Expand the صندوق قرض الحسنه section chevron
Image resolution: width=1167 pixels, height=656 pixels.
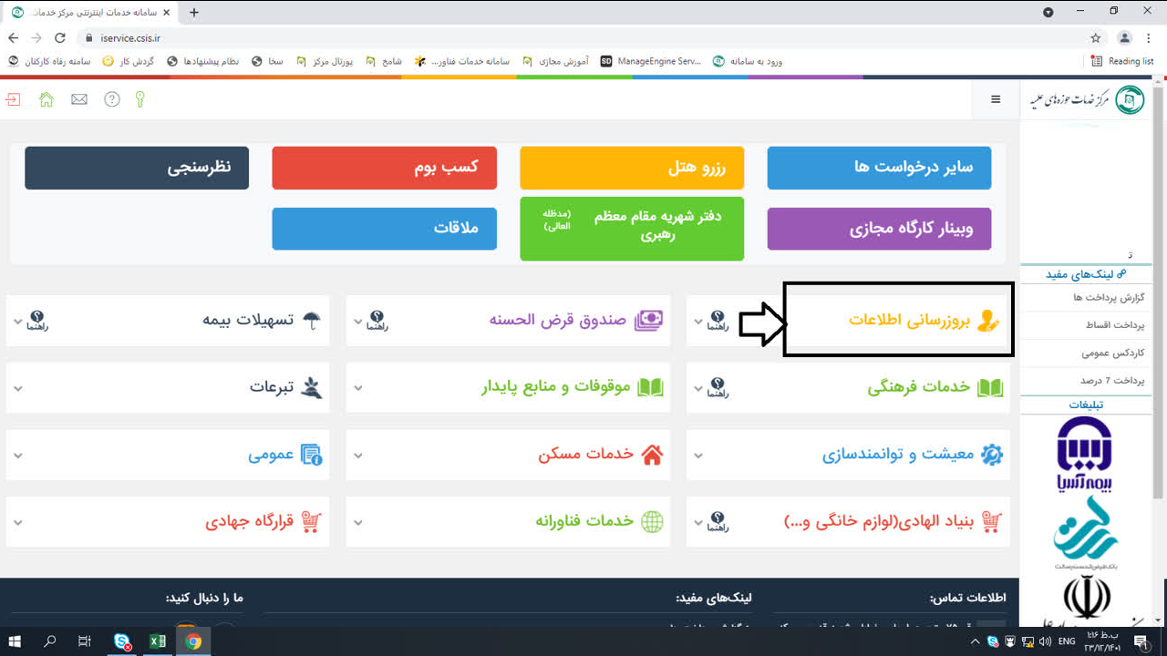356,321
